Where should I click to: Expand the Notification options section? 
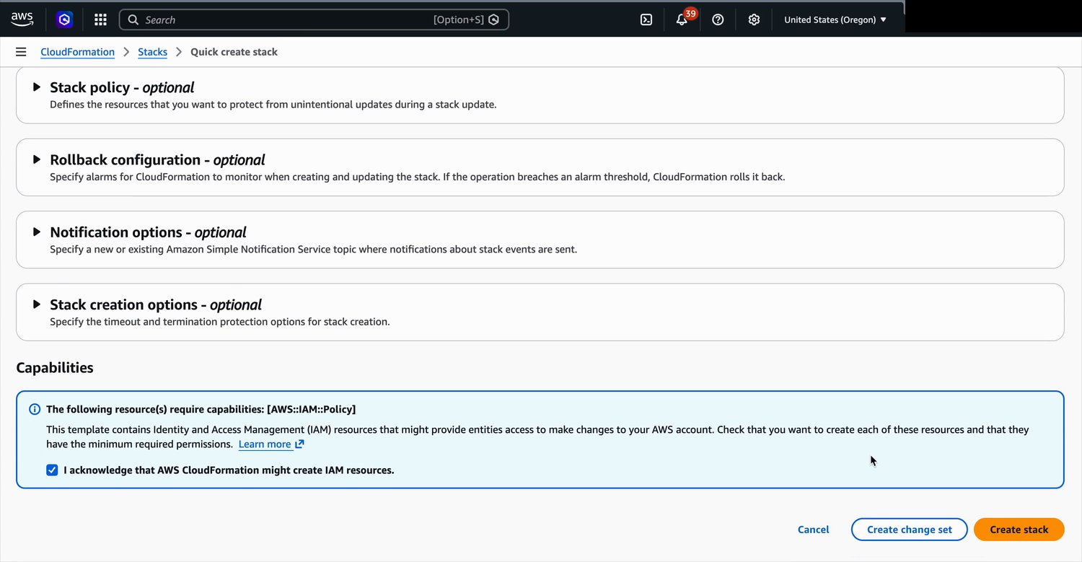37,232
